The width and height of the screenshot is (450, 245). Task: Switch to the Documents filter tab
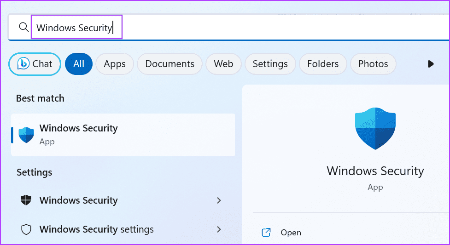(x=169, y=64)
